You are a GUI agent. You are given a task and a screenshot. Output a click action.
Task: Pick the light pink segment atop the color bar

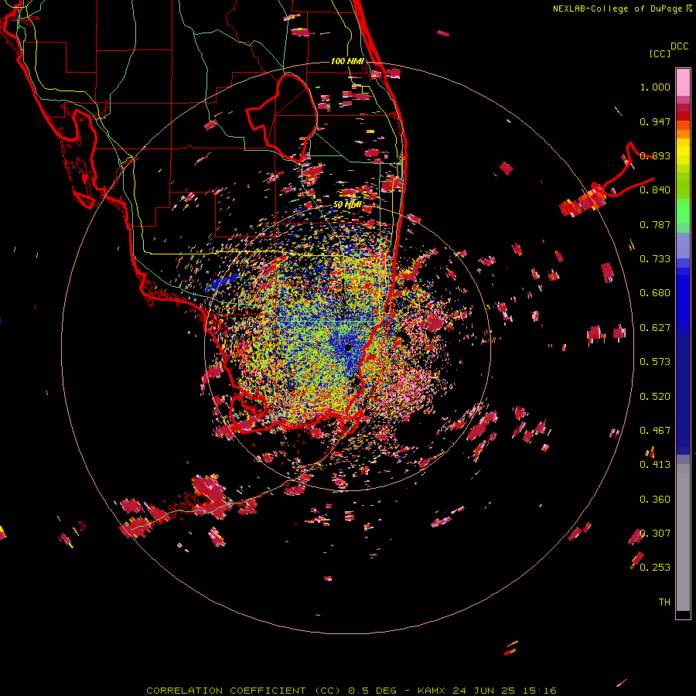[x=683, y=82]
